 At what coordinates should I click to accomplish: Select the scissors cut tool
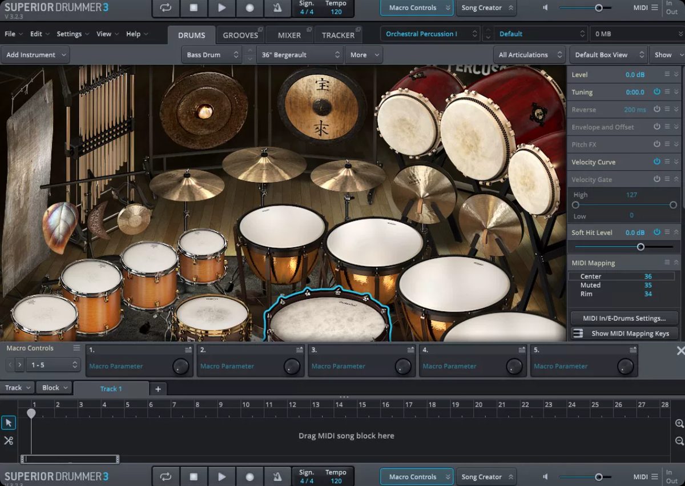(x=9, y=440)
